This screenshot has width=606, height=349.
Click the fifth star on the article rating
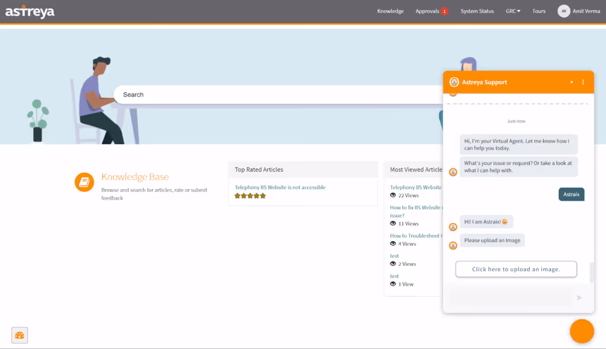coord(262,195)
